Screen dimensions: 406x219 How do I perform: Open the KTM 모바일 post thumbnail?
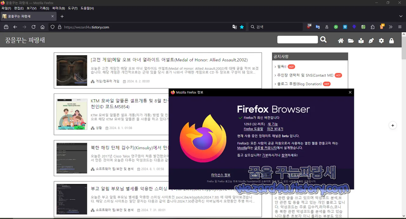[x=72, y=114]
